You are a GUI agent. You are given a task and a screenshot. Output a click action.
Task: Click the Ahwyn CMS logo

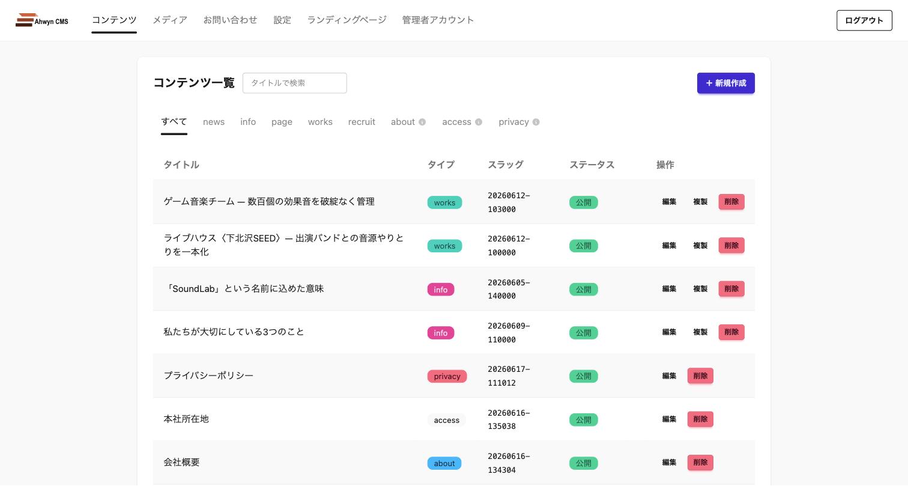42,20
